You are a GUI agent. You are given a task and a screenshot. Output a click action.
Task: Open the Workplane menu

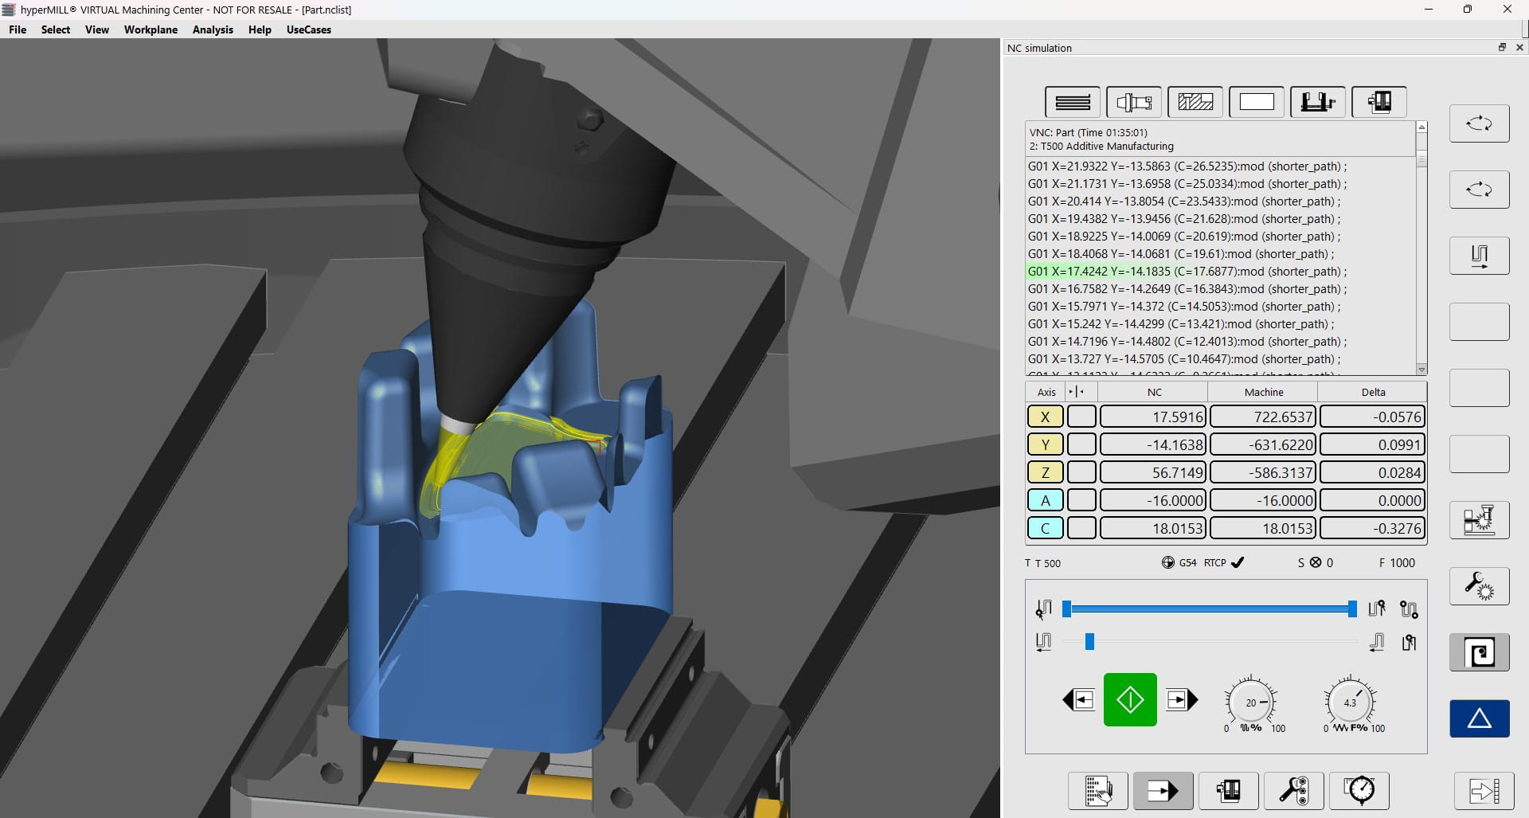coord(151,29)
